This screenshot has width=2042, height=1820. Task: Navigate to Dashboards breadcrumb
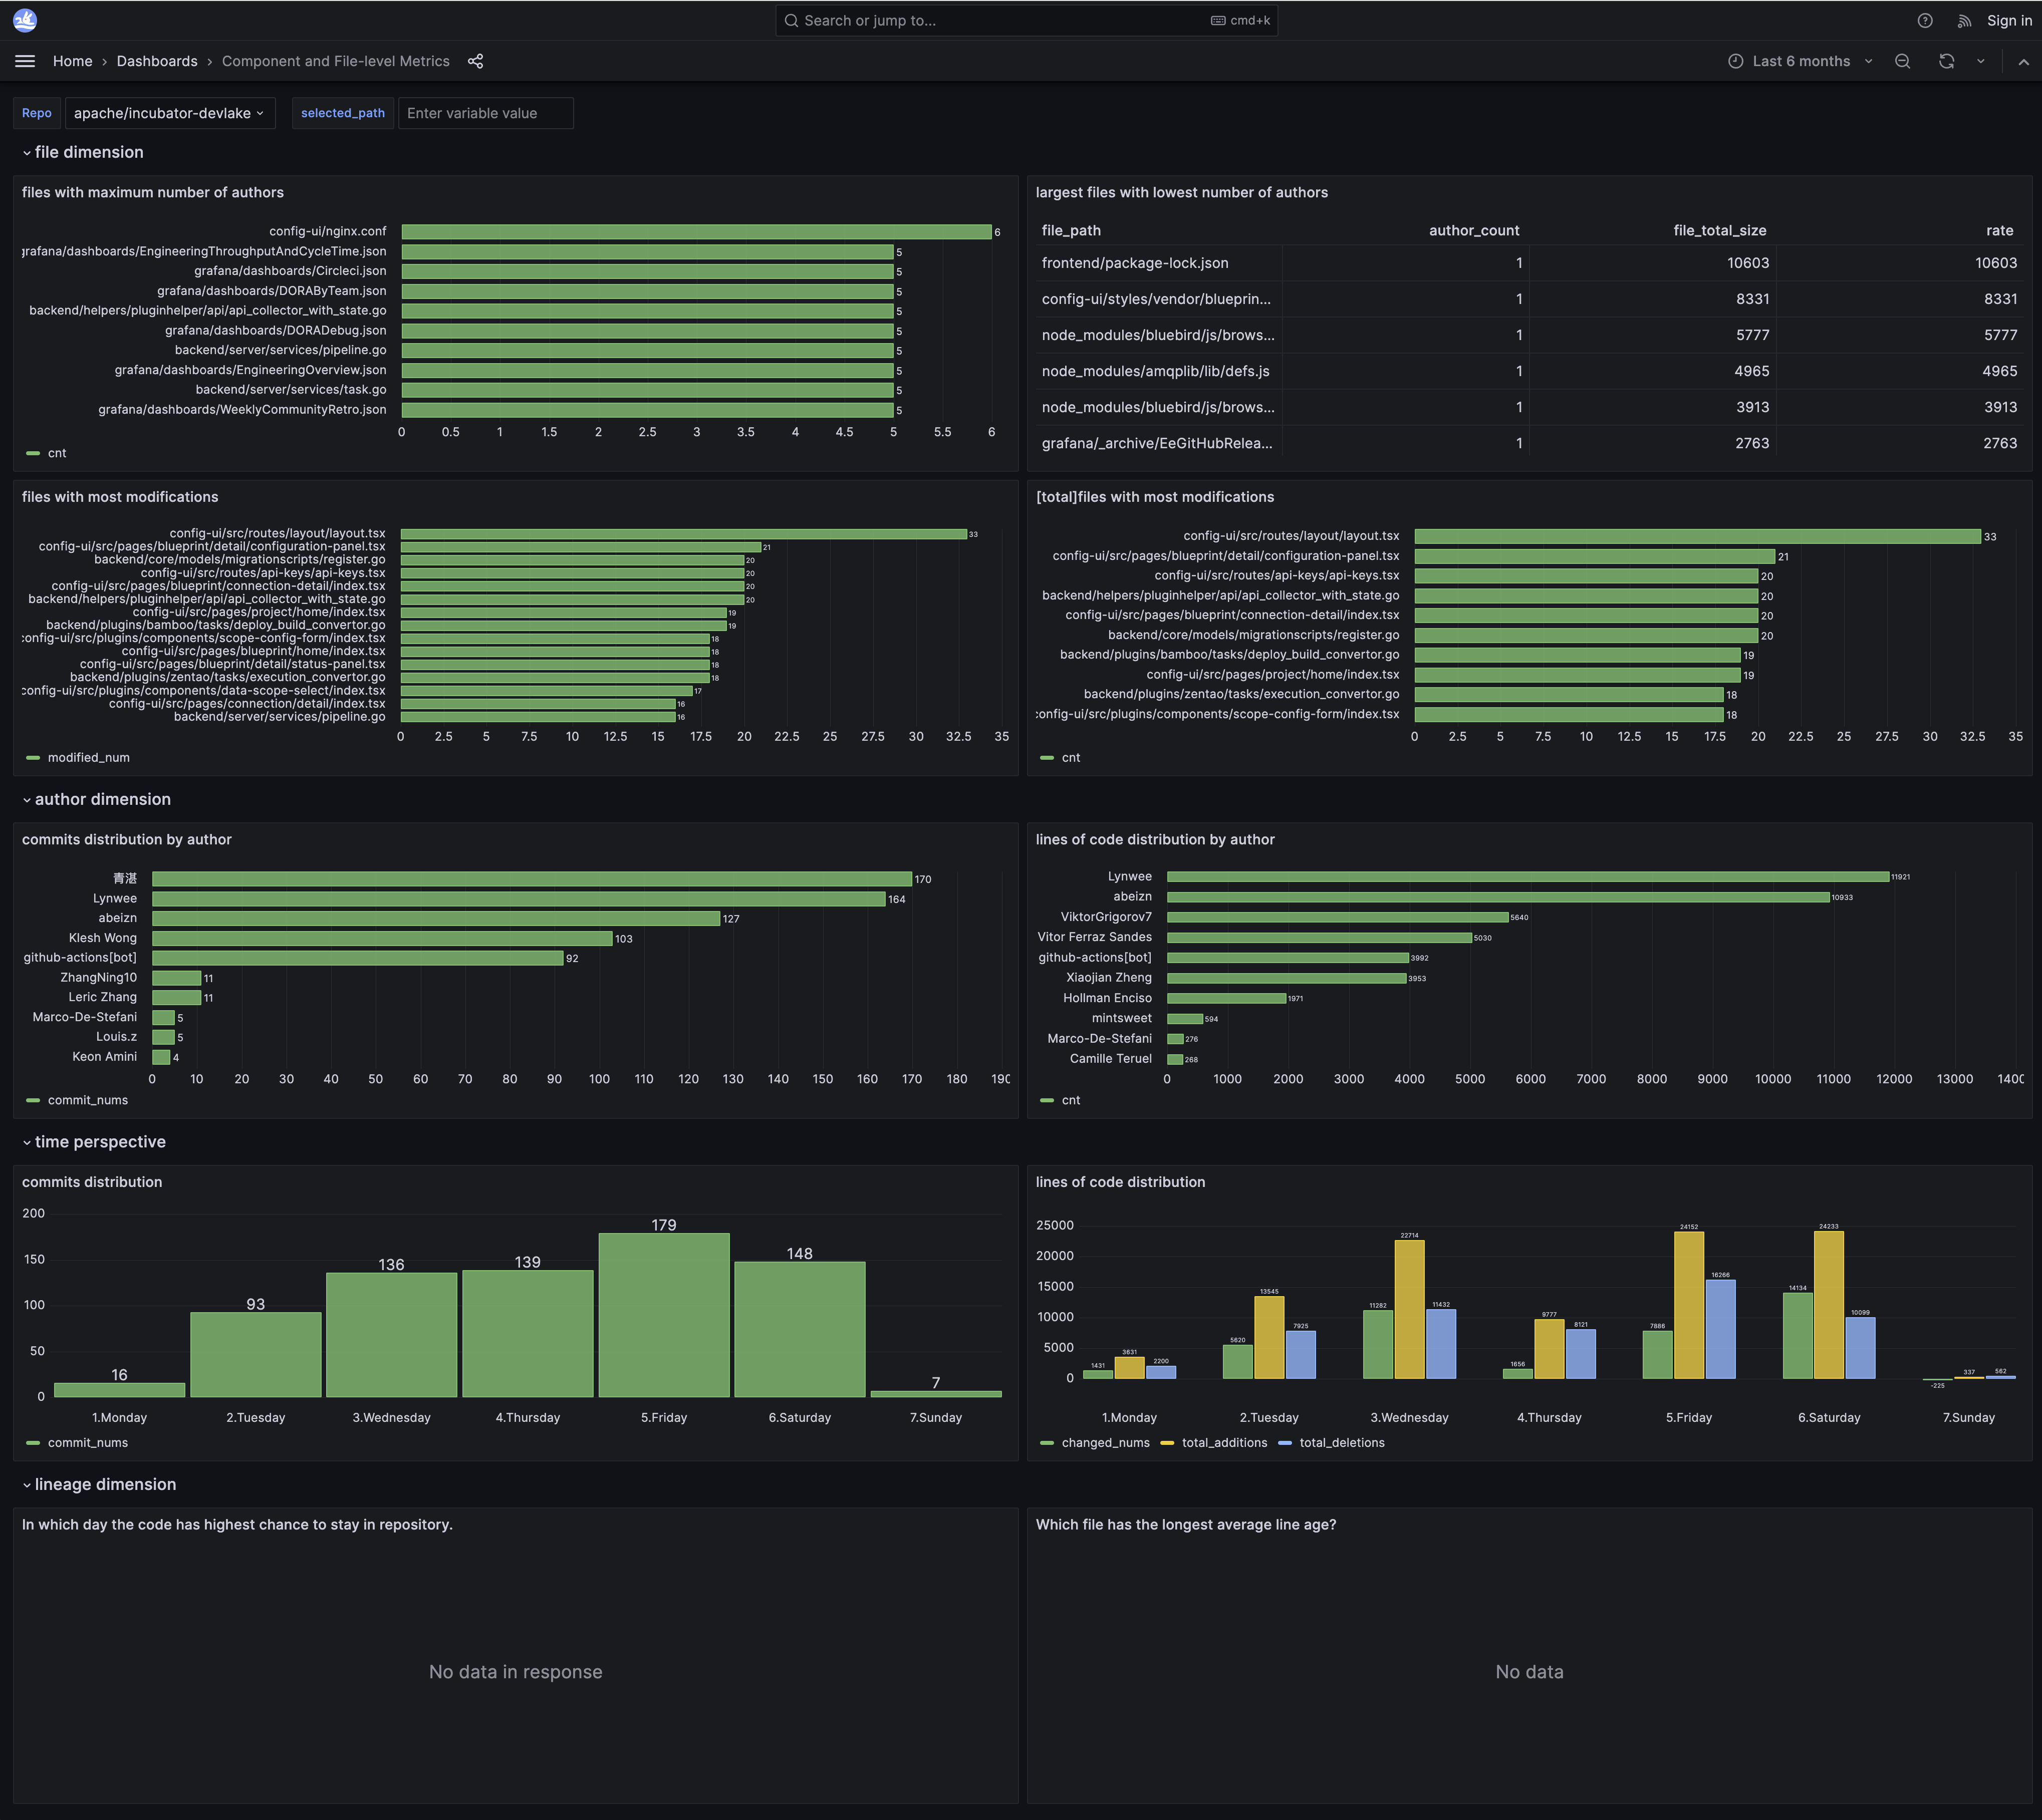tap(157, 61)
